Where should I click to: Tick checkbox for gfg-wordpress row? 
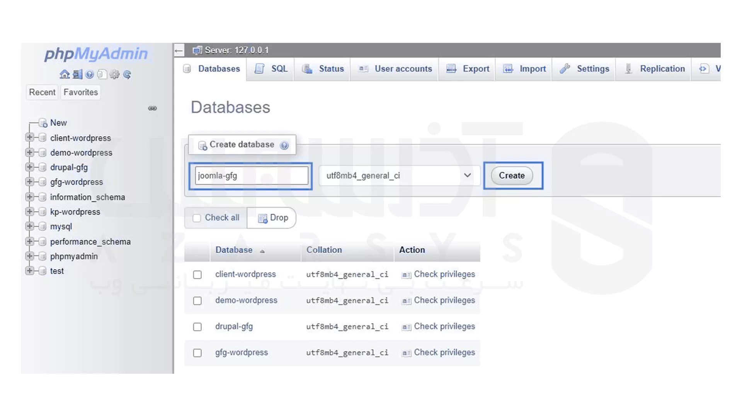(x=197, y=353)
